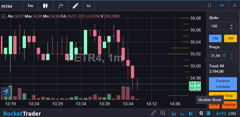Activate the zoom-in magnifier icon
Image resolution: width=240 pixels, height=117 pixels.
click(x=163, y=113)
